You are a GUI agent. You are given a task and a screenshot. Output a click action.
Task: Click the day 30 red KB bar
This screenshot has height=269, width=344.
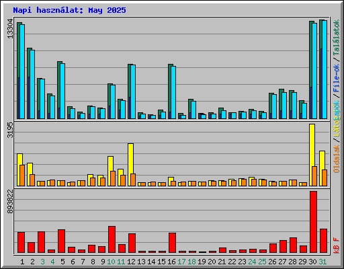[x=313, y=222]
